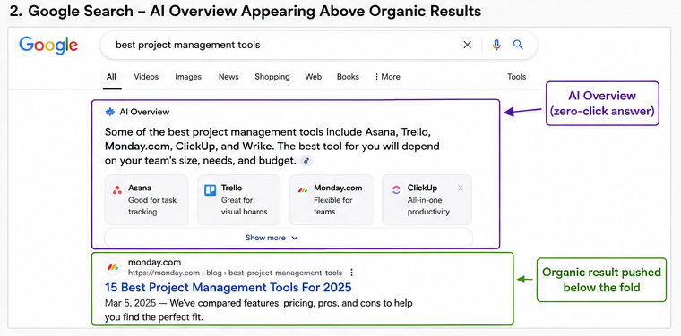Open the ClickUp all-in-one productivity card
This screenshot has width=681, height=336.
pyautogui.click(x=427, y=199)
